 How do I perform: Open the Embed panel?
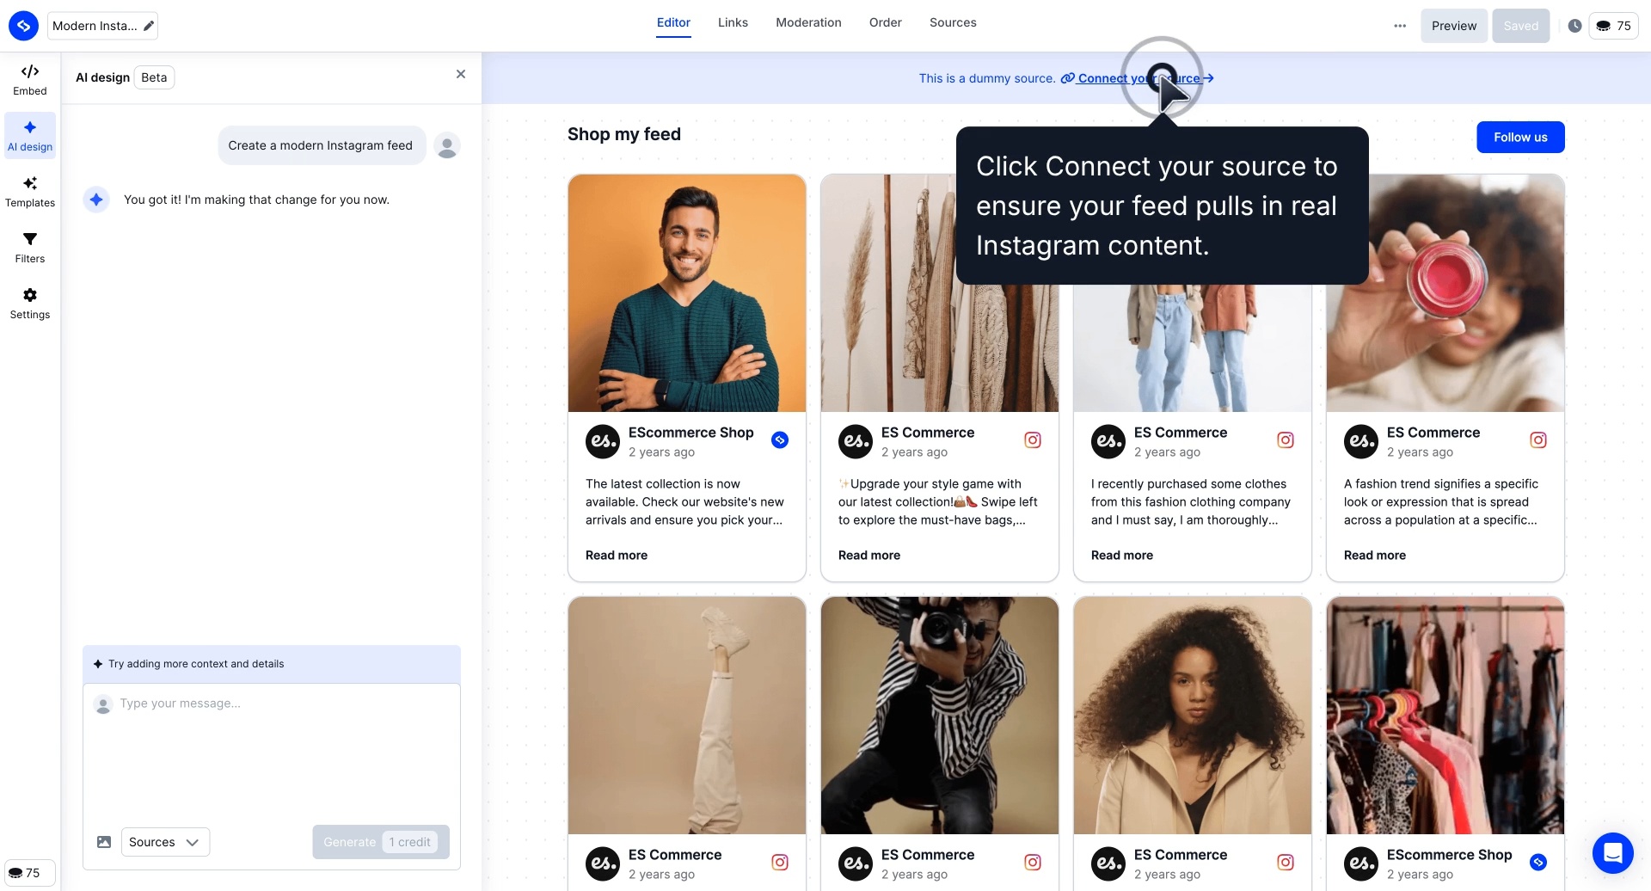coord(30,80)
